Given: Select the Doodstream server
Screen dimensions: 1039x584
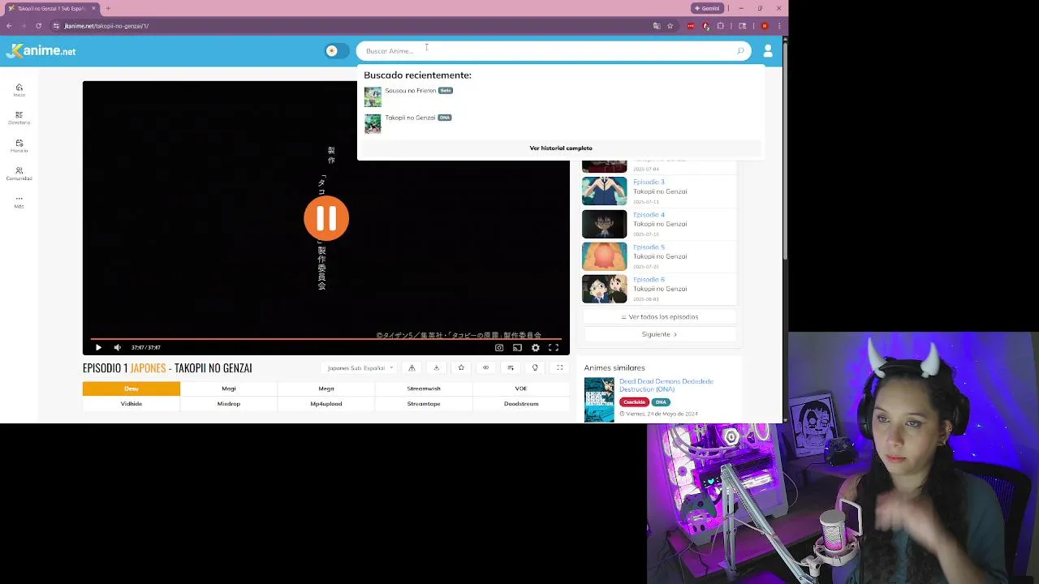Looking at the screenshot, I should 521,404.
